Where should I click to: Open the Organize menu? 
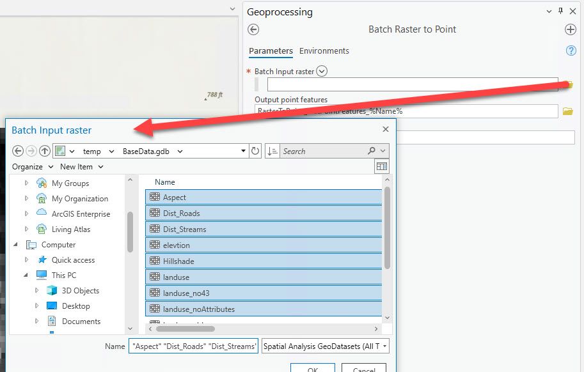pos(33,167)
